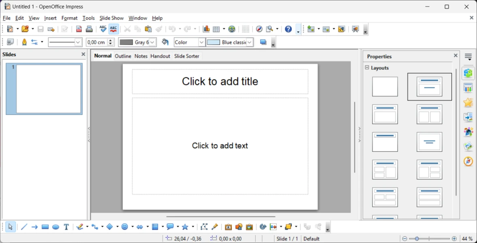Click the 'Click to add title' placeholder
477x243 pixels.
pos(220,81)
